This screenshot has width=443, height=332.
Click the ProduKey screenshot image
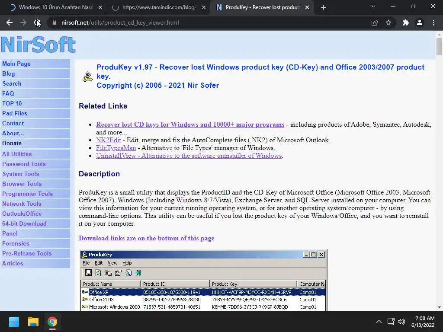203,280
